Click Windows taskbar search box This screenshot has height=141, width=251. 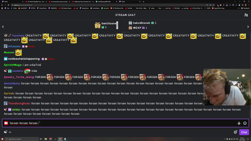[22, 139]
